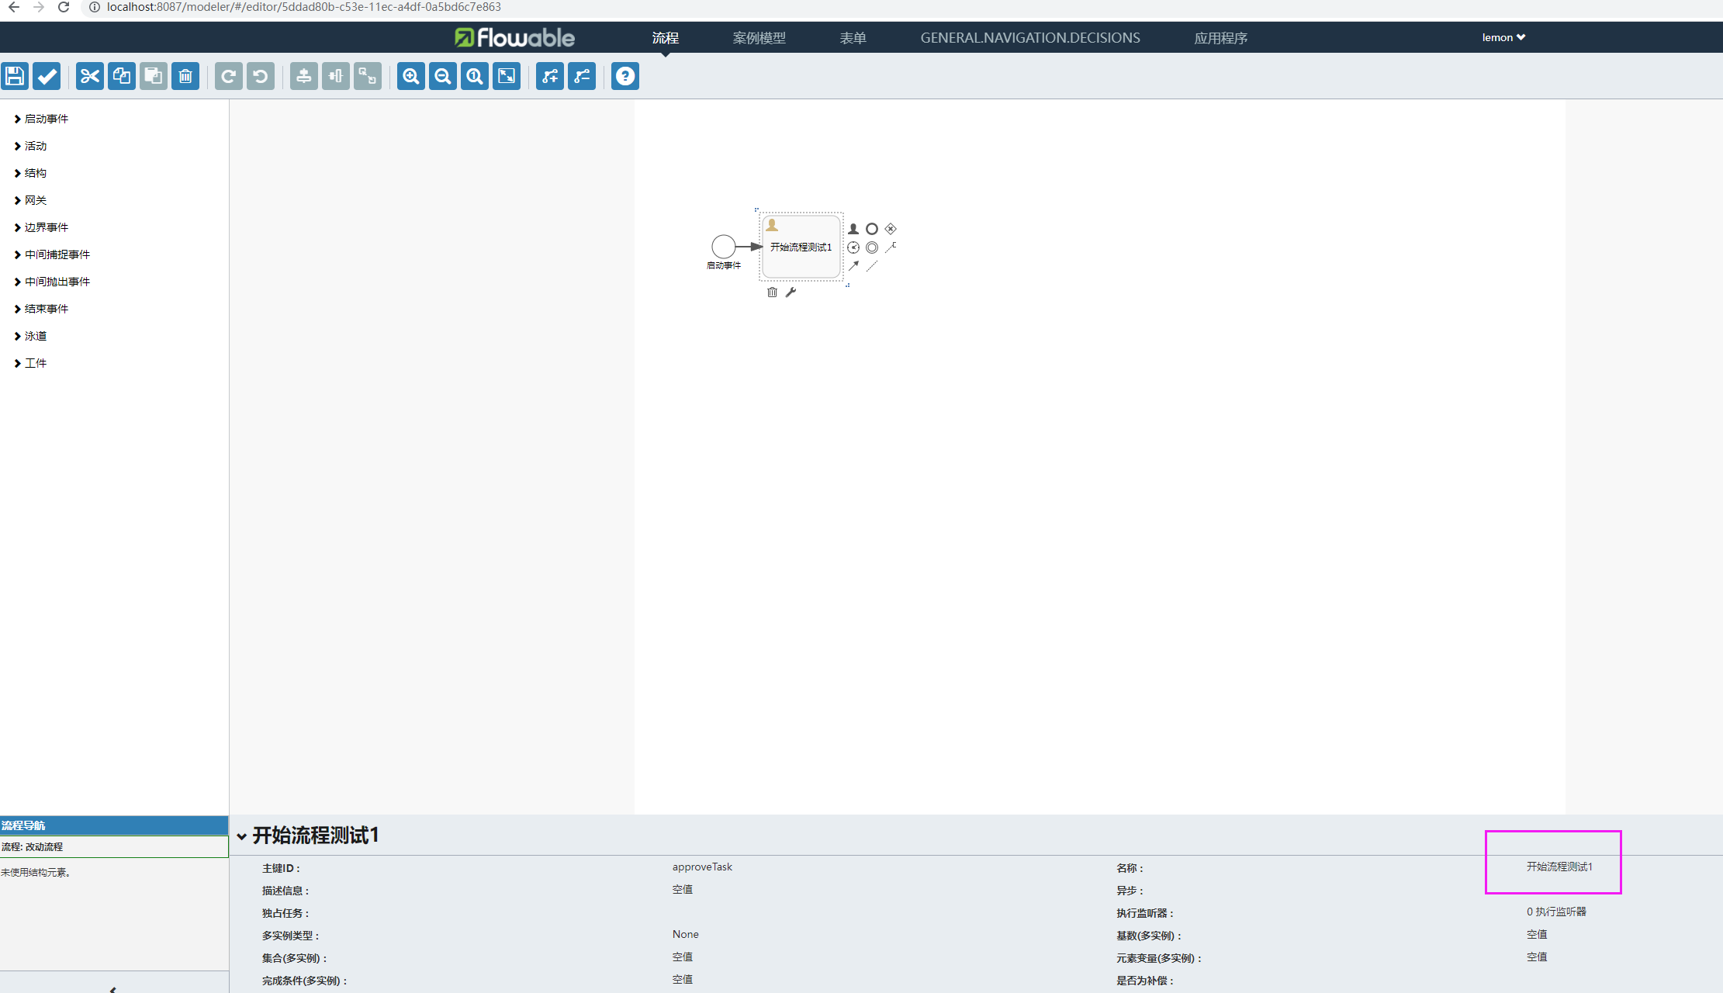This screenshot has height=993, width=1723.
Task: Click wrench icon below the user task
Action: [791, 292]
